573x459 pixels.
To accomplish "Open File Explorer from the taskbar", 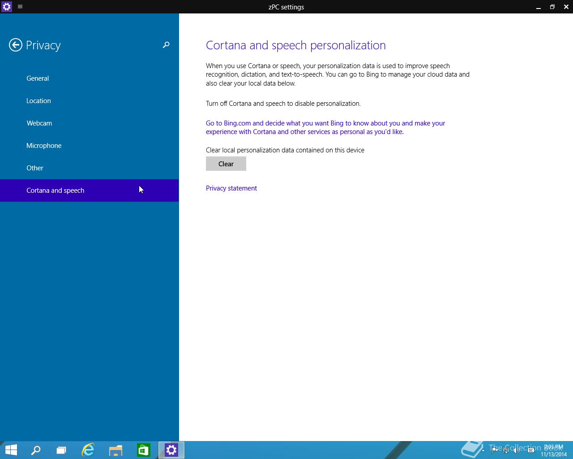I will coord(116,450).
